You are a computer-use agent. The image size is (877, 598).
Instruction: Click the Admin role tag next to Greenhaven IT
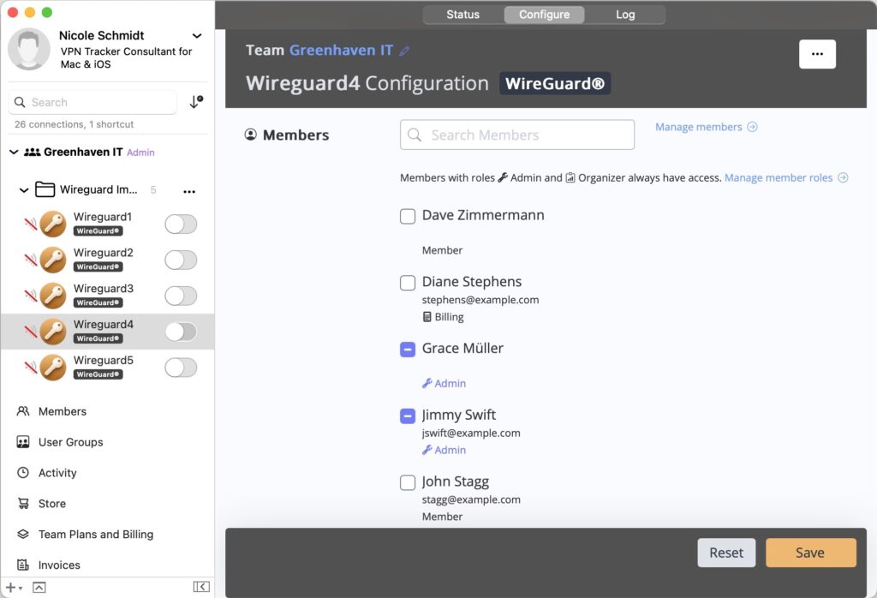click(x=140, y=152)
